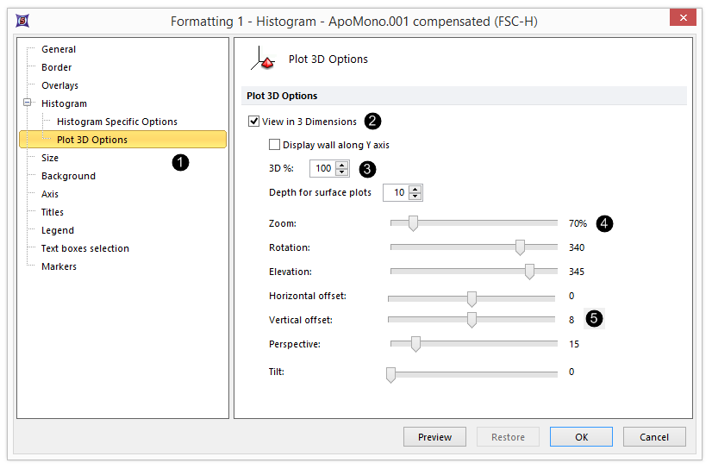Open Histogram Specific Options page
Viewport: 712px width, 469px height.
pos(116,122)
